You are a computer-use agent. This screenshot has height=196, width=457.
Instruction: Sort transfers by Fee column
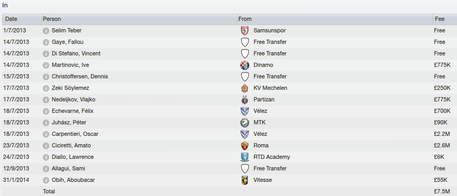pyautogui.click(x=445, y=19)
